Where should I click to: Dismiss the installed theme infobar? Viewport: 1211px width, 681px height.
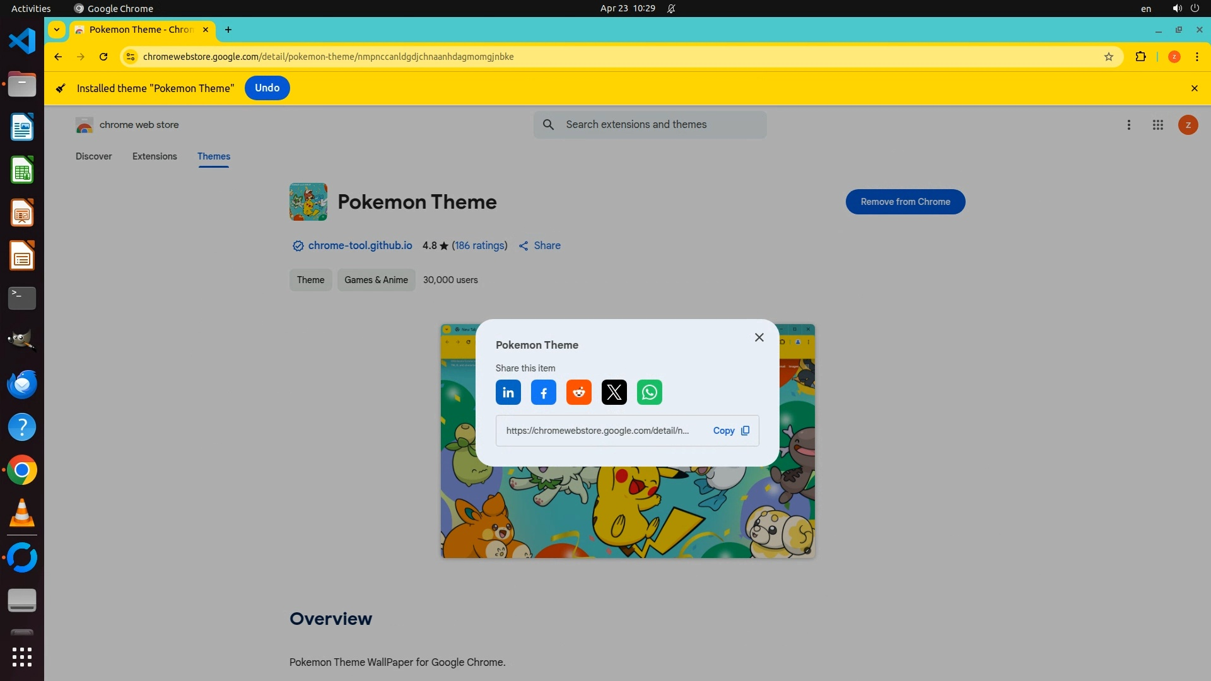(1194, 88)
